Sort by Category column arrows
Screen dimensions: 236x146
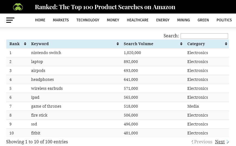(226, 44)
